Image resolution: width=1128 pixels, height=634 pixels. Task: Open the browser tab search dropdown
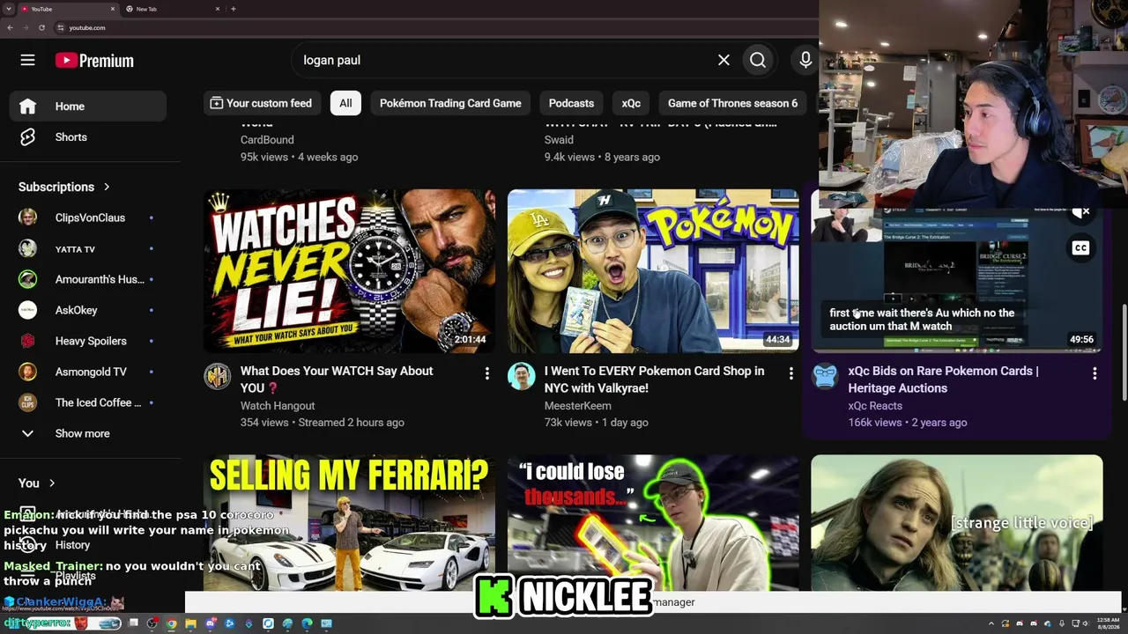tap(8, 9)
